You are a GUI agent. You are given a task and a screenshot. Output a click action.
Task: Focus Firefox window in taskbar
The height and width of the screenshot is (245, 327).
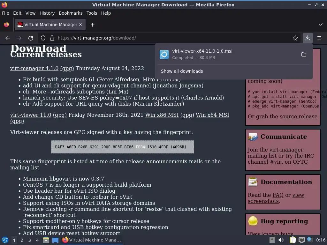point(92,240)
